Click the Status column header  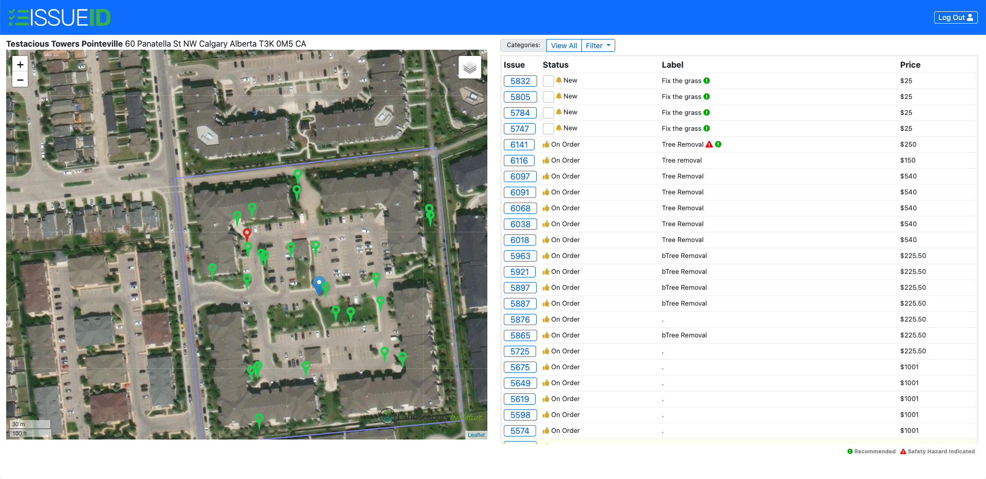click(x=556, y=65)
